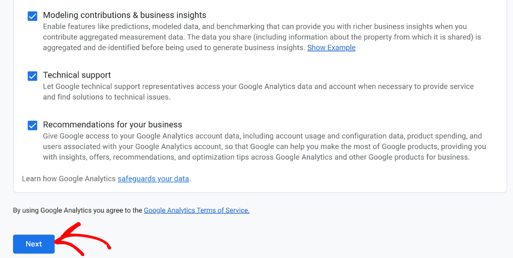The width and height of the screenshot is (513, 258).
Task: Disable Recommendations for your business checkbox
Action: (x=33, y=125)
